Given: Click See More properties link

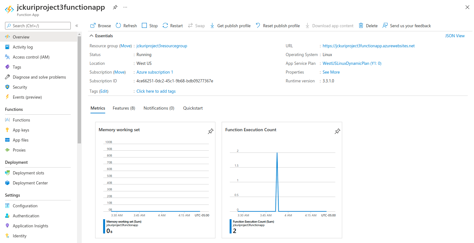Looking at the screenshot, I should 331,72.
